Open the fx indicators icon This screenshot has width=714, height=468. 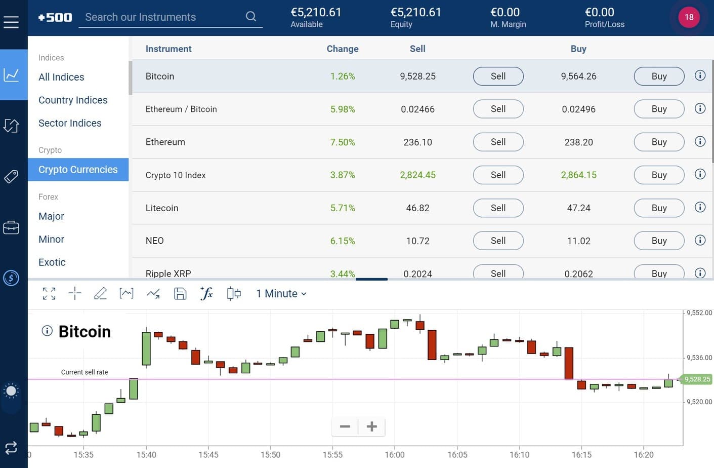[206, 293]
